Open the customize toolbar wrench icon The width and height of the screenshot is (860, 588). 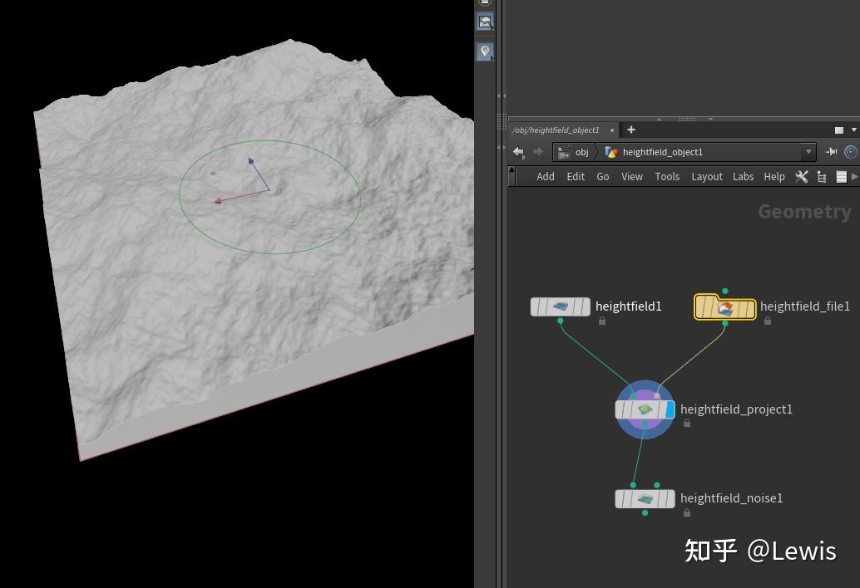(801, 176)
